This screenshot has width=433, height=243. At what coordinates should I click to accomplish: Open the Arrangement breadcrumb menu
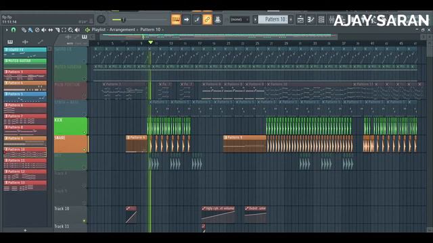click(x=122, y=30)
